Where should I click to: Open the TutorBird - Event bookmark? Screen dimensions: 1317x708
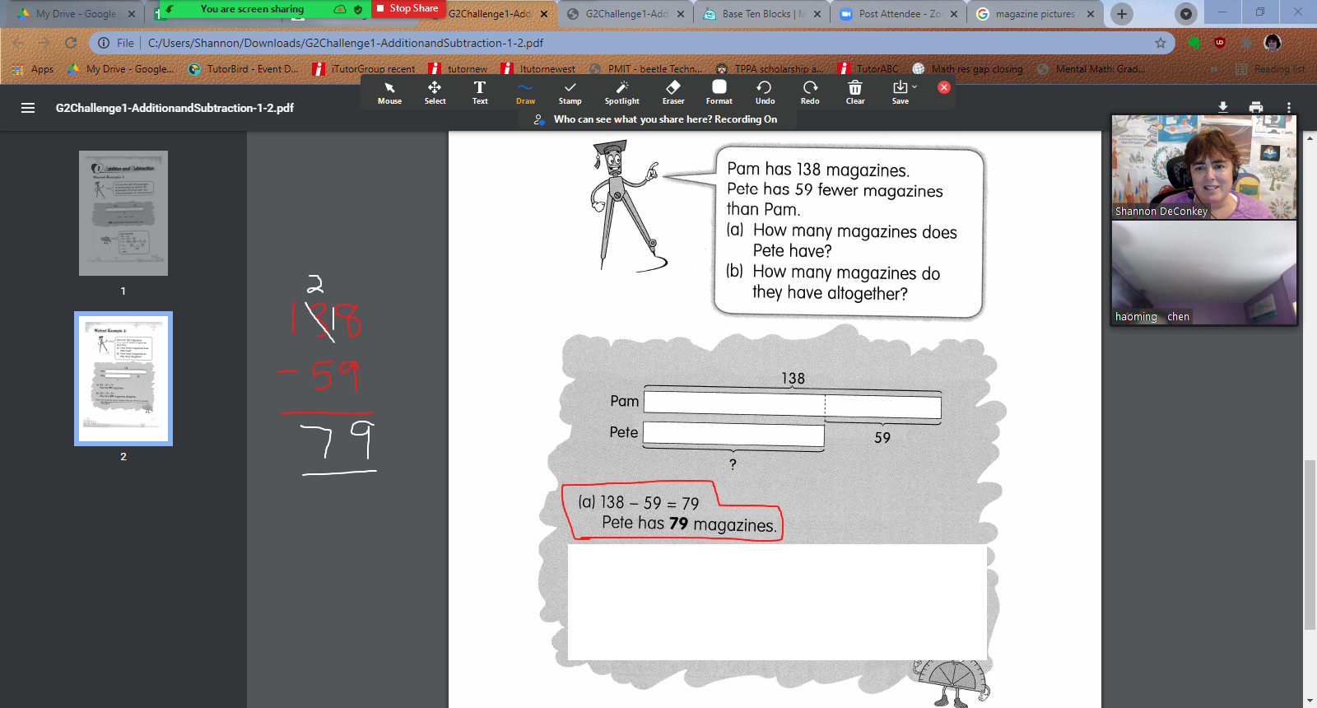point(244,69)
